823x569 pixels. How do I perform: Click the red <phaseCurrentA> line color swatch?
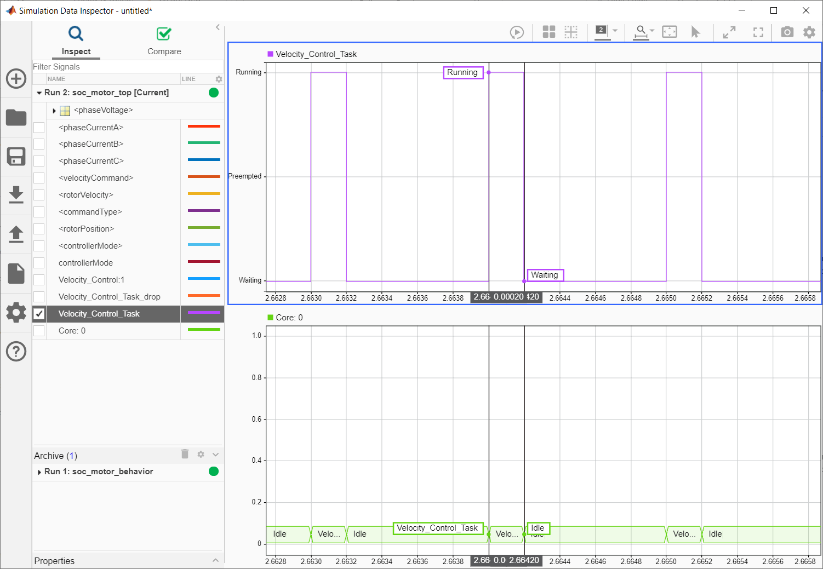203,127
